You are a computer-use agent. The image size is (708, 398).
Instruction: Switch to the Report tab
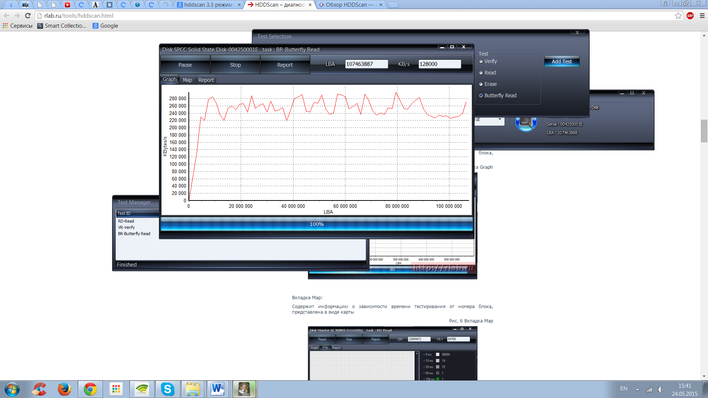(206, 80)
